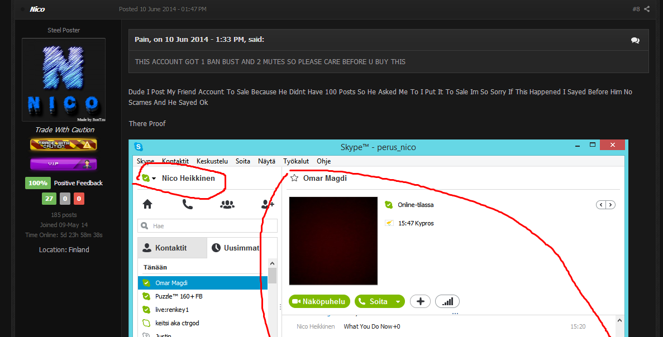The height and width of the screenshot is (337, 663).
Task: Expand the Soita call options arrow
Action: point(398,301)
